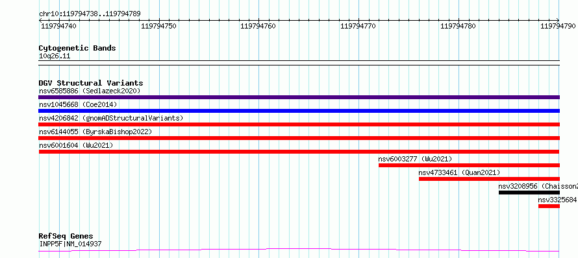Select variant label nsv6003277 (Wu2021)

click(415, 159)
